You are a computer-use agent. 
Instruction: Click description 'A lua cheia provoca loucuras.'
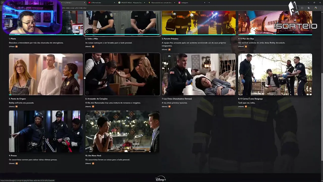click(x=174, y=103)
